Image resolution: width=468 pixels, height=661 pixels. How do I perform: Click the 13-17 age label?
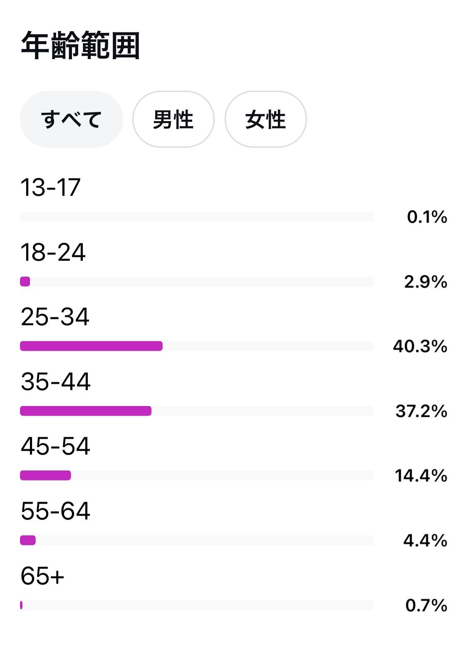tap(50, 187)
